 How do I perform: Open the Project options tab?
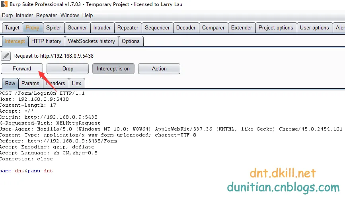point(276,28)
